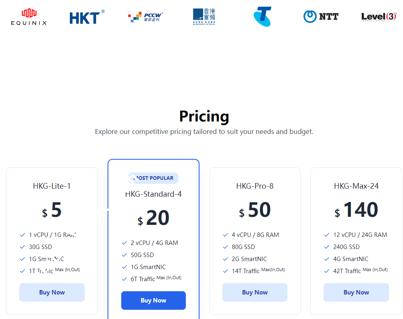Click the Level(3) logo
This screenshot has width=403, height=319.
pos(379,17)
